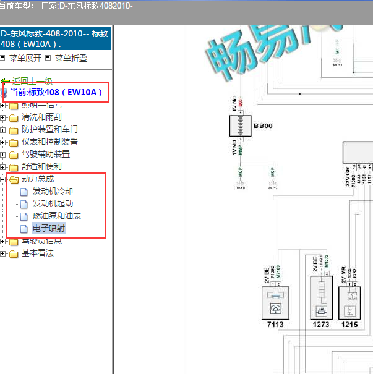Click component BB00 in the diagram
The image size is (373, 374).
[240, 125]
